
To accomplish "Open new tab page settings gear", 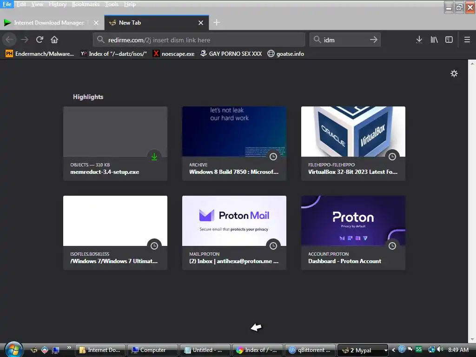I will pos(454,73).
